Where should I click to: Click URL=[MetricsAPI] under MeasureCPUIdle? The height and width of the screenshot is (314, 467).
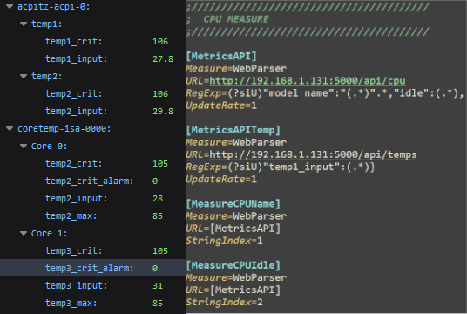(233, 290)
